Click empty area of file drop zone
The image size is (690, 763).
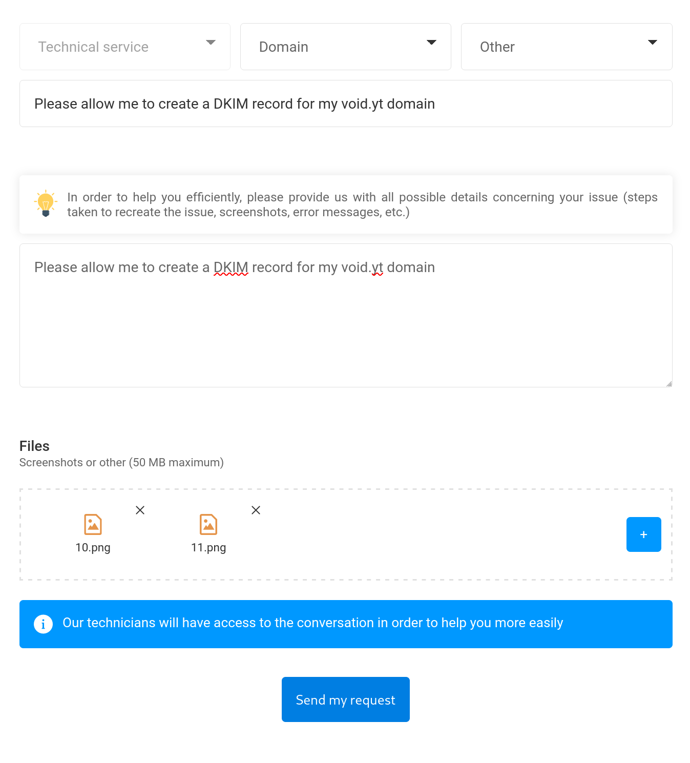[435, 534]
